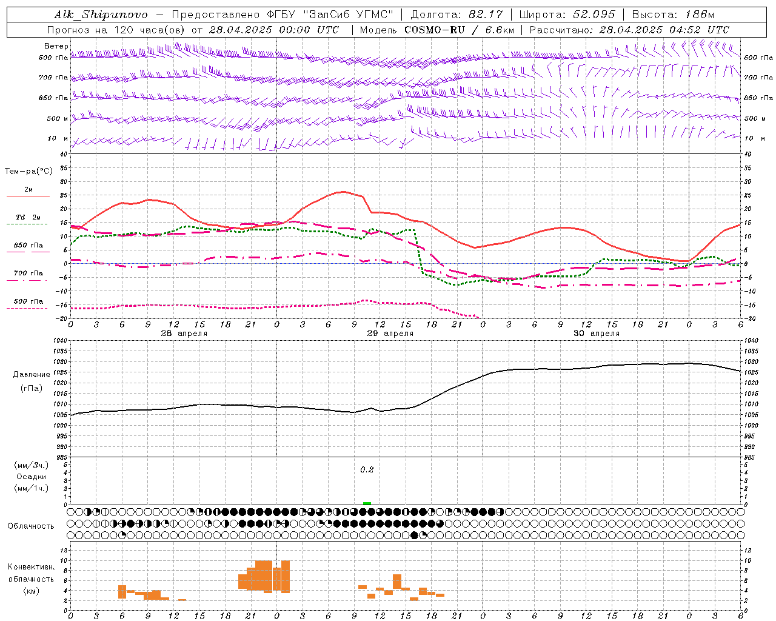Click the model name COSMO-RU / 6.6км
Image resolution: width=776 pixels, height=621 pixels.
coord(459,30)
